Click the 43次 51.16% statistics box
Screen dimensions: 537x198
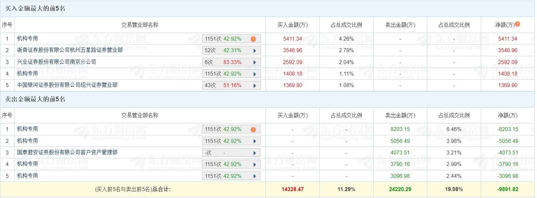pyautogui.click(x=231, y=85)
